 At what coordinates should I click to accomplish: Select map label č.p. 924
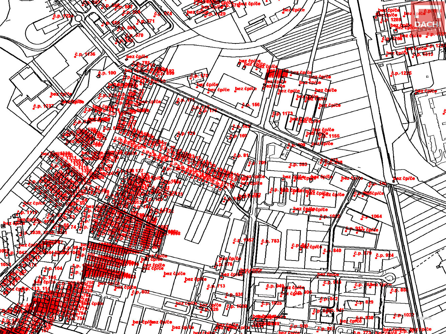pyautogui.click(x=384, y=256)
